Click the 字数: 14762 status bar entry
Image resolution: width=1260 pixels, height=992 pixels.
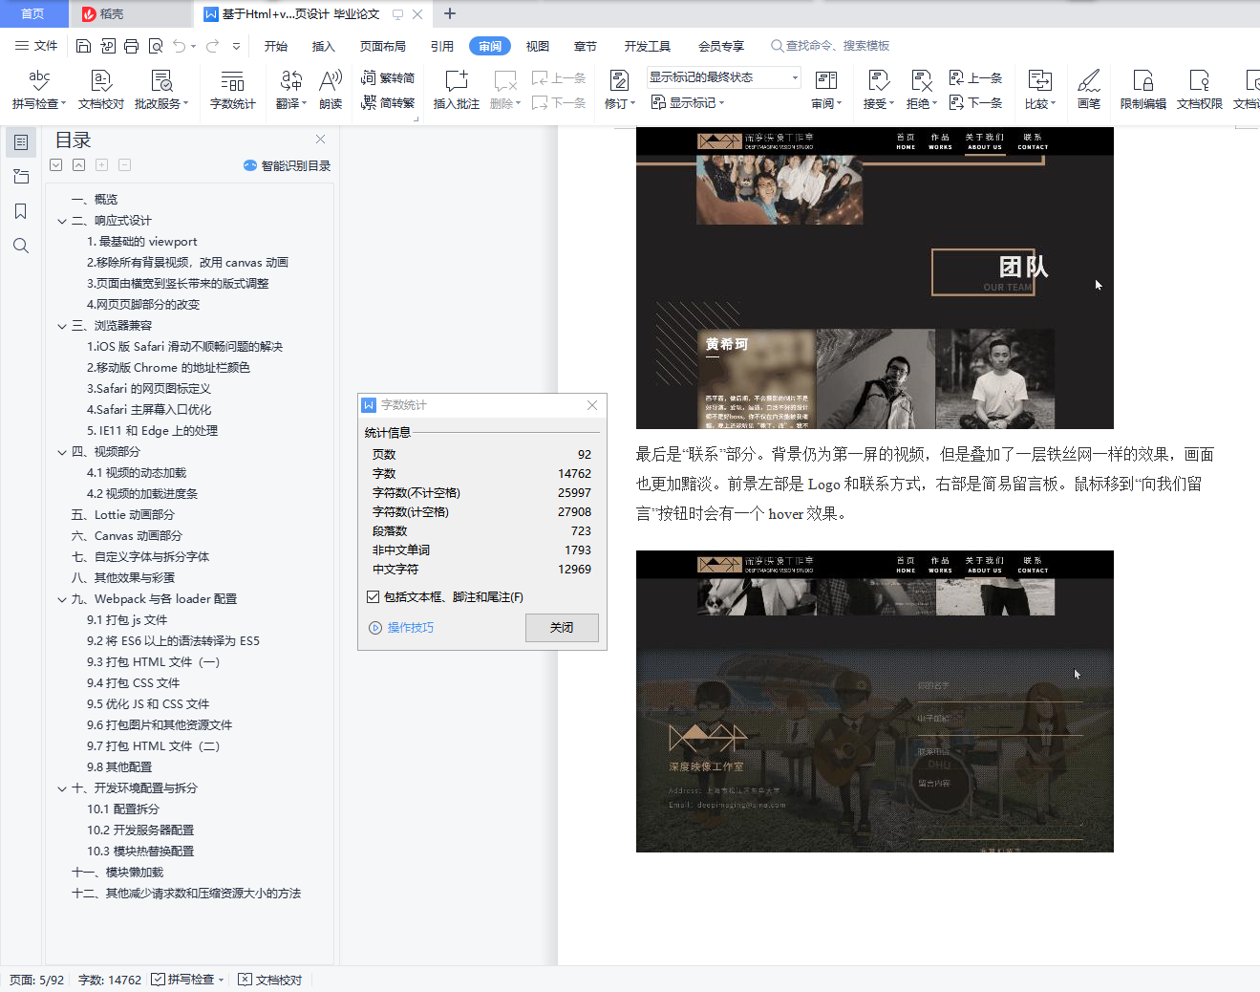tap(110, 980)
